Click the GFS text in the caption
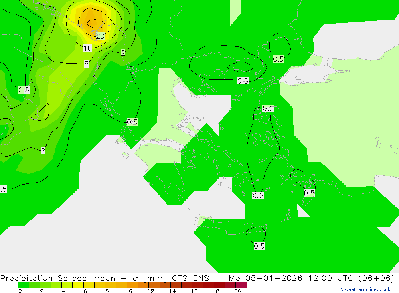399x293 pixels. pyautogui.click(x=180, y=278)
